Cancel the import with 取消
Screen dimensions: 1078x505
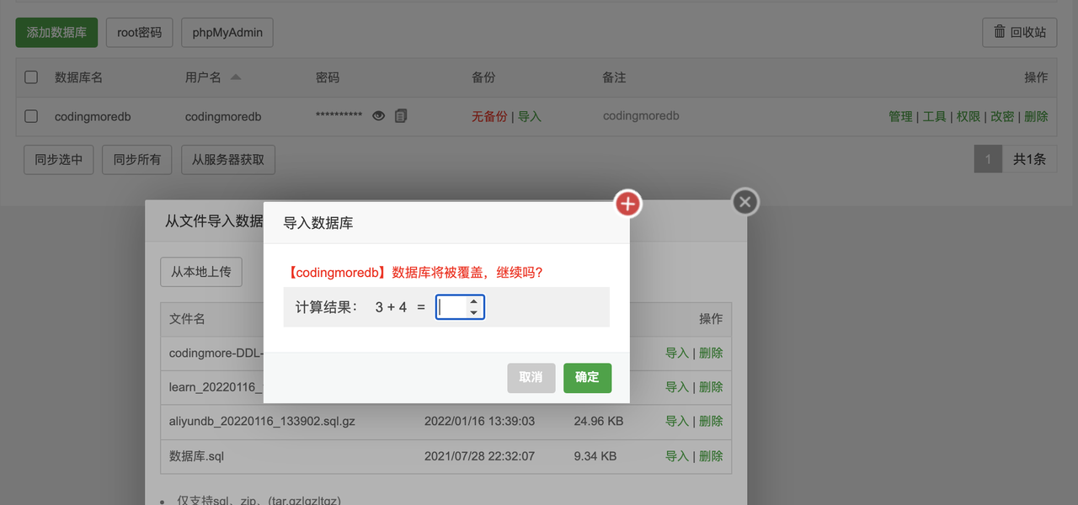[x=531, y=378]
